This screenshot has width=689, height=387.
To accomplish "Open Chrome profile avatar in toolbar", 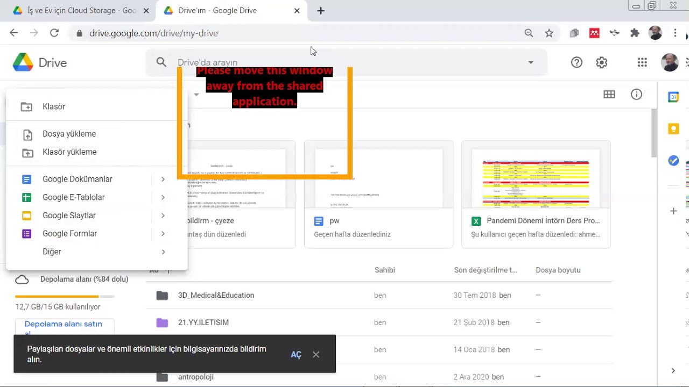I will [655, 33].
